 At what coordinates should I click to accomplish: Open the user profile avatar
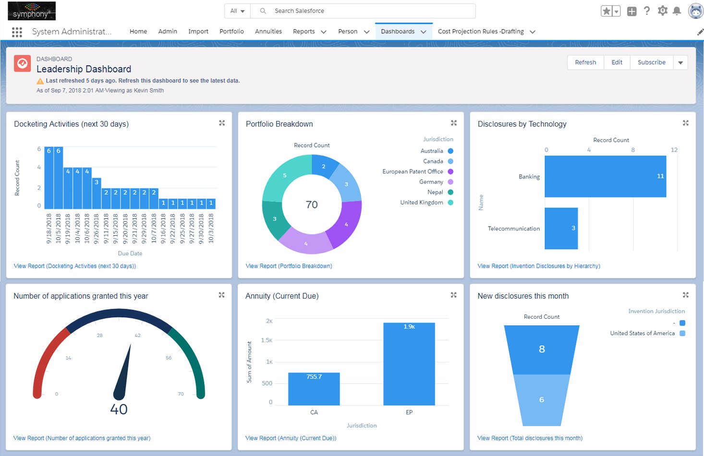pos(695,11)
